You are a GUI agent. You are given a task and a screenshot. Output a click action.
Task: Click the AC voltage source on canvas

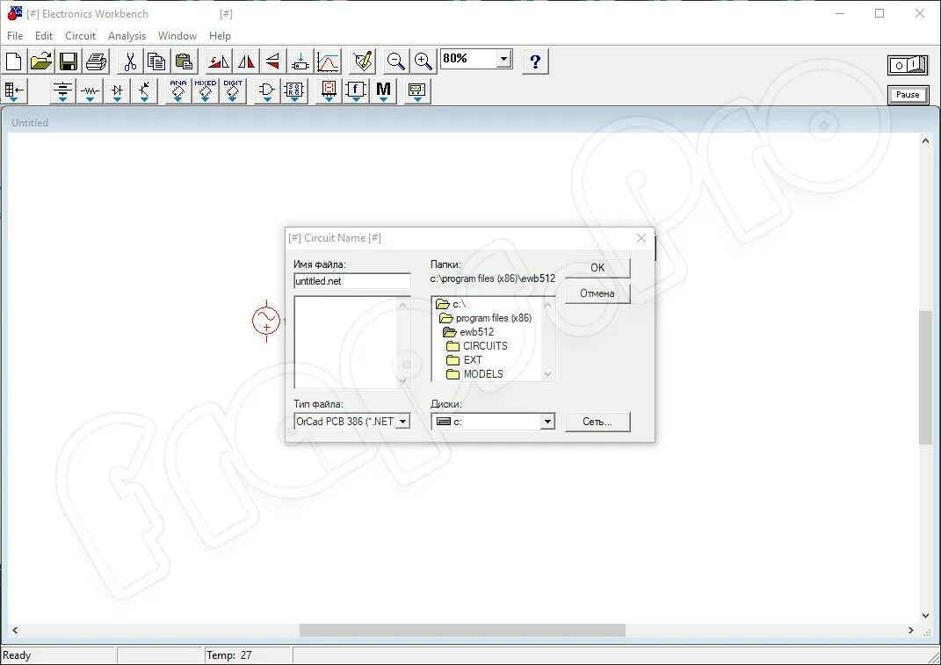pyautogui.click(x=266, y=321)
